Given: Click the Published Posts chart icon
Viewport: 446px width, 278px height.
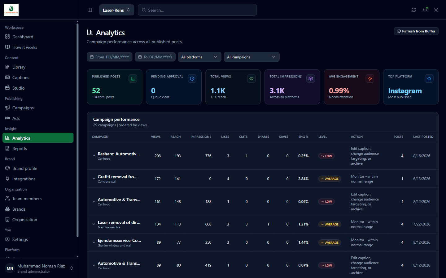Looking at the screenshot, I should click(133, 79).
